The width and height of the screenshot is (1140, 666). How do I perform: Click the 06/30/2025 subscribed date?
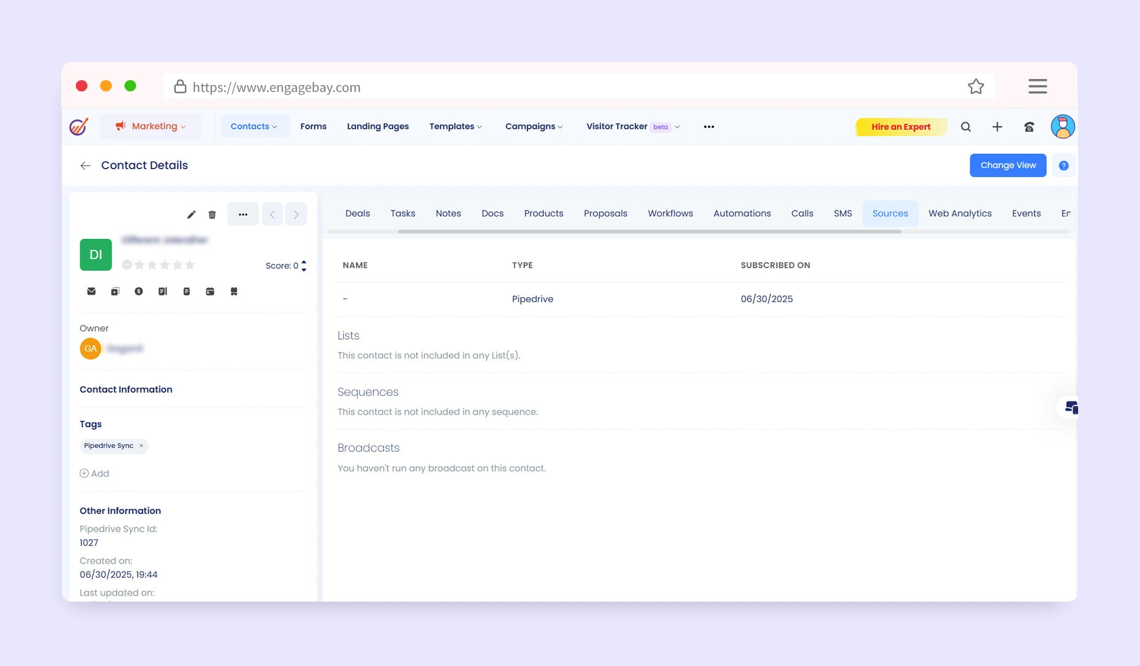(767, 299)
